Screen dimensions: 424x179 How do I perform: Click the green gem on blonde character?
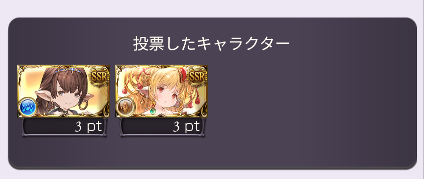pos(154,111)
